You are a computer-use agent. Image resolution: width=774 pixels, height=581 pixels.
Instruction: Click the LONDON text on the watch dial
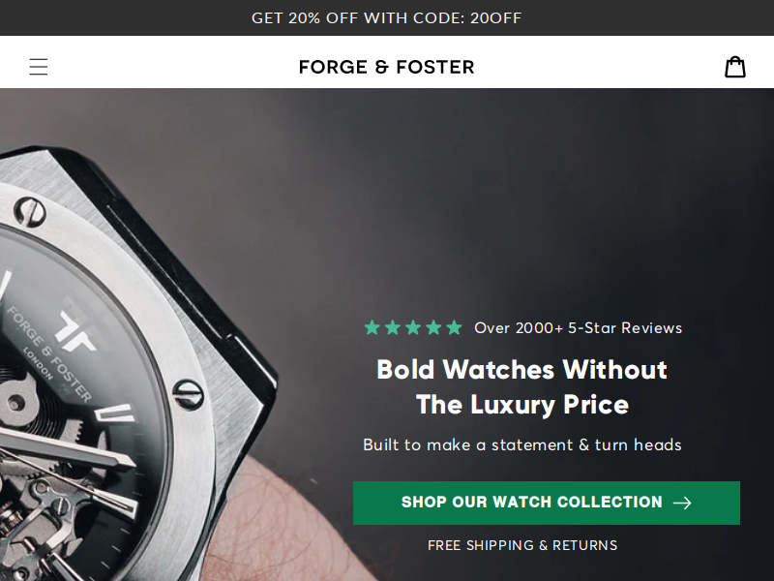[38, 363]
